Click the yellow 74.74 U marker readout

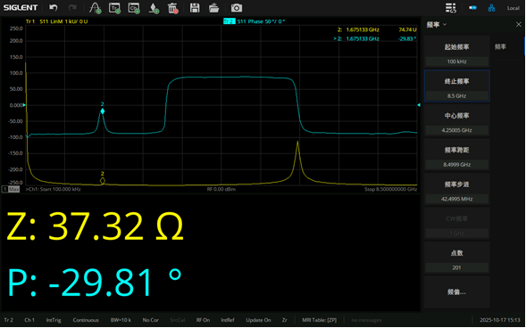coord(407,29)
